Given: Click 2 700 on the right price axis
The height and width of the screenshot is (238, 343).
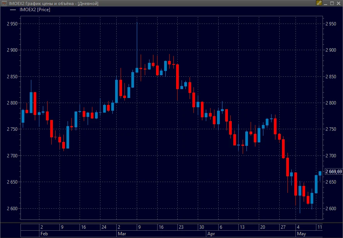Looking at the screenshot, I should 331,156.
